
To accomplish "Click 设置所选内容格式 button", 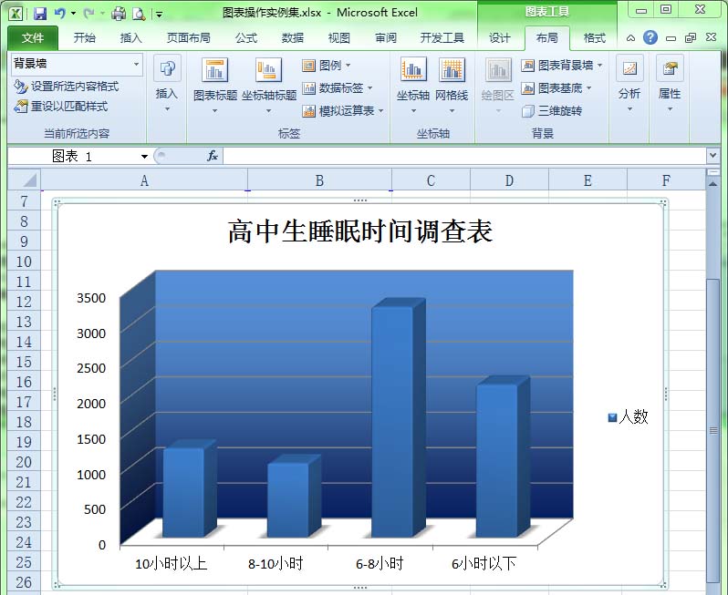I will pos(66,87).
